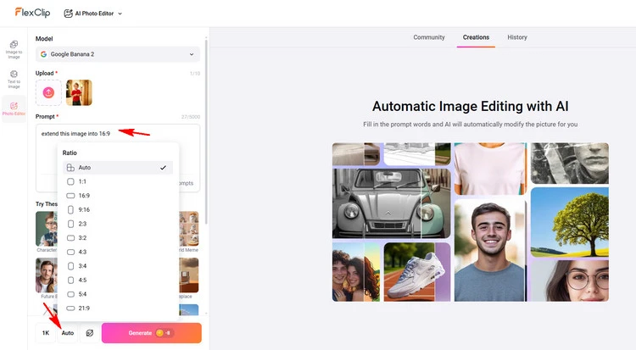Select the uploaded boy photo thumbnail

pos(79,92)
